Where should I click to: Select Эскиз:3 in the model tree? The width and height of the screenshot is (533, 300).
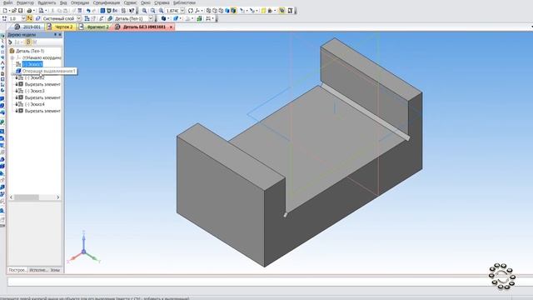[x=35, y=91]
